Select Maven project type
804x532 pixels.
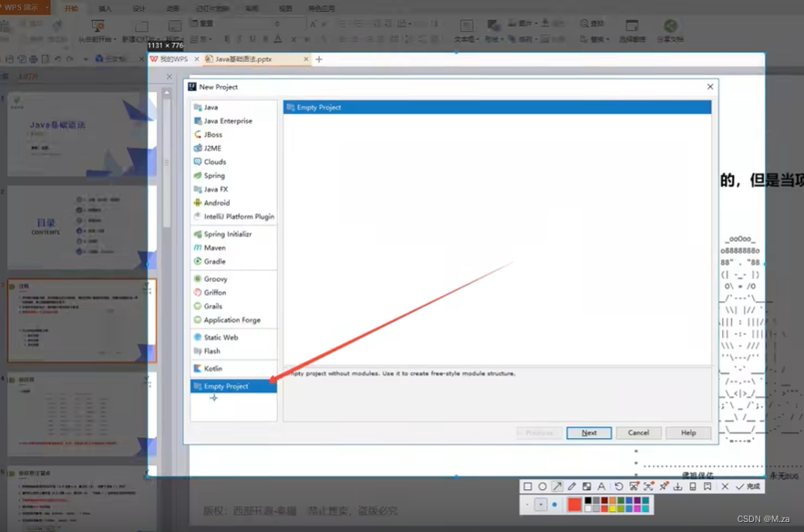(233, 248)
